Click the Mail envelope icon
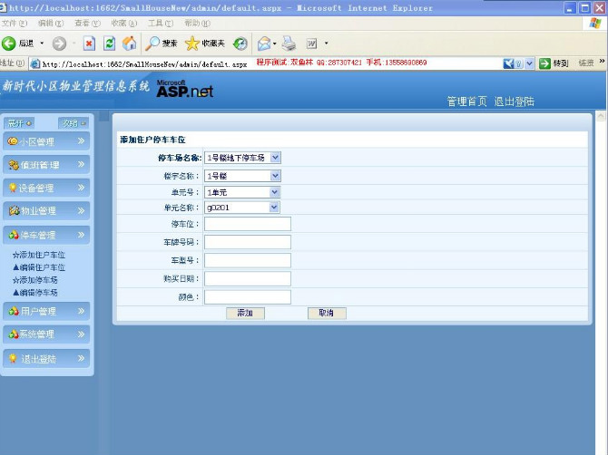This screenshot has width=608, height=455. (264, 44)
